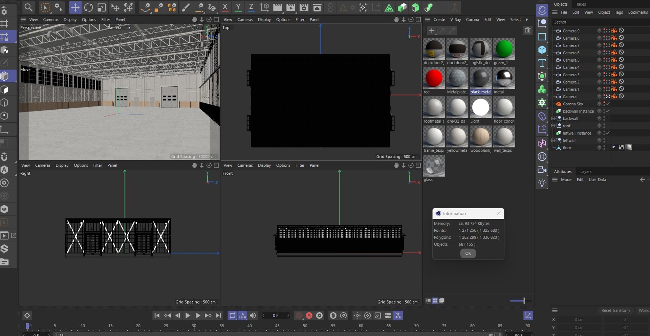This screenshot has width=650, height=336.
Task: Select Camera.9 in the object list
Action: pyautogui.click(x=571, y=31)
